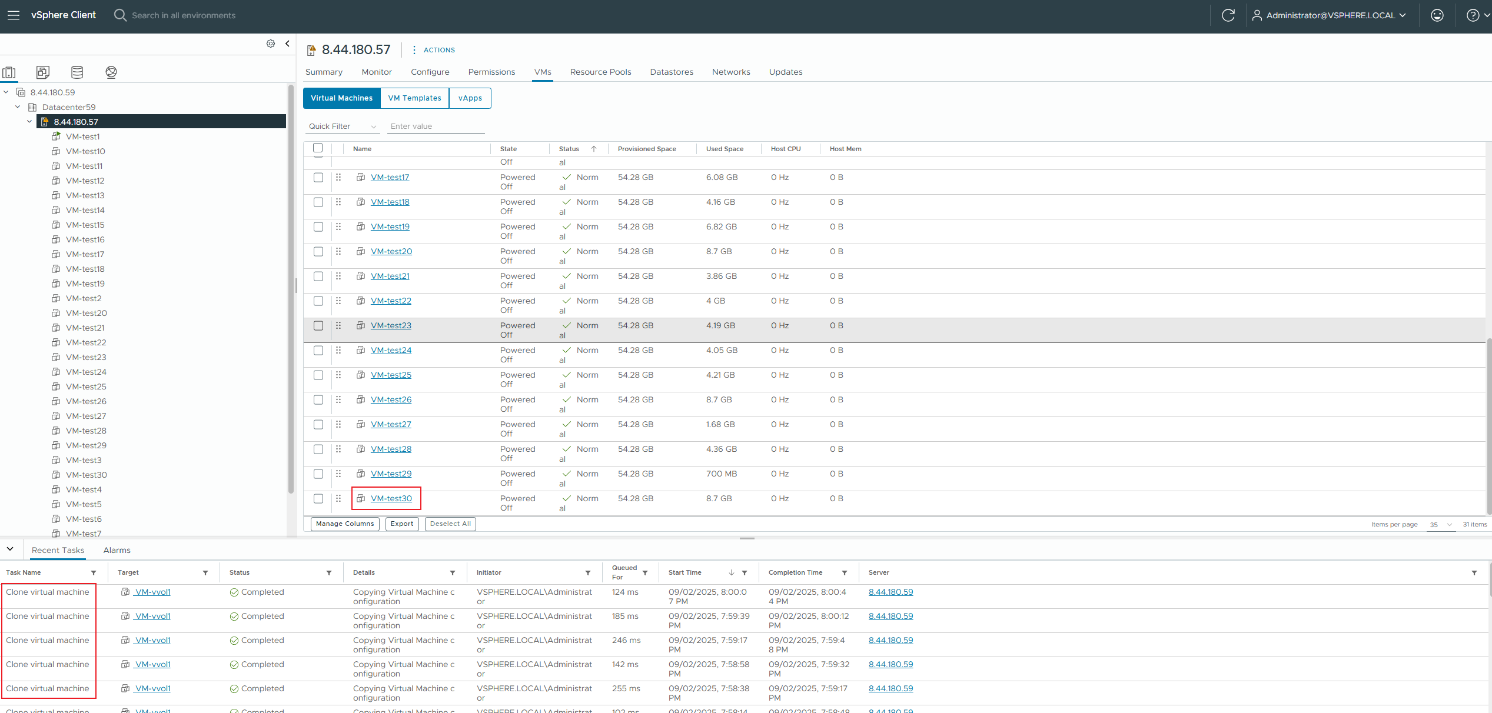The image size is (1492, 713).
Task: Focus the global search field
Action: click(184, 15)
